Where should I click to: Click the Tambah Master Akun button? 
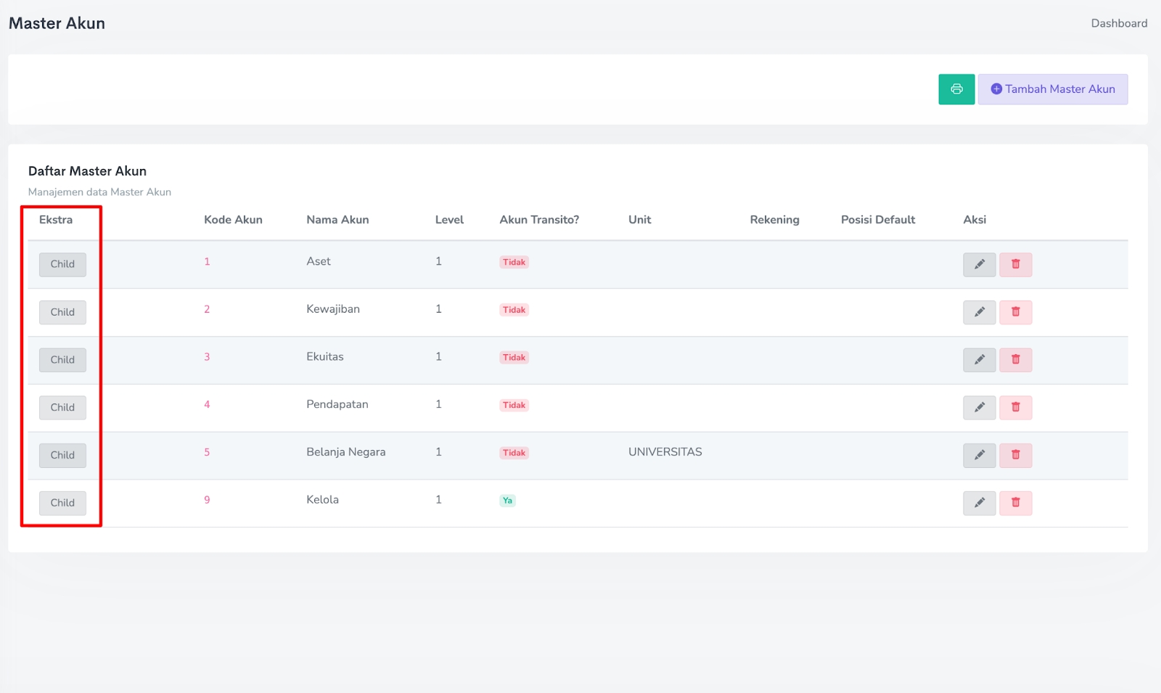click(x=1052, y=89)
